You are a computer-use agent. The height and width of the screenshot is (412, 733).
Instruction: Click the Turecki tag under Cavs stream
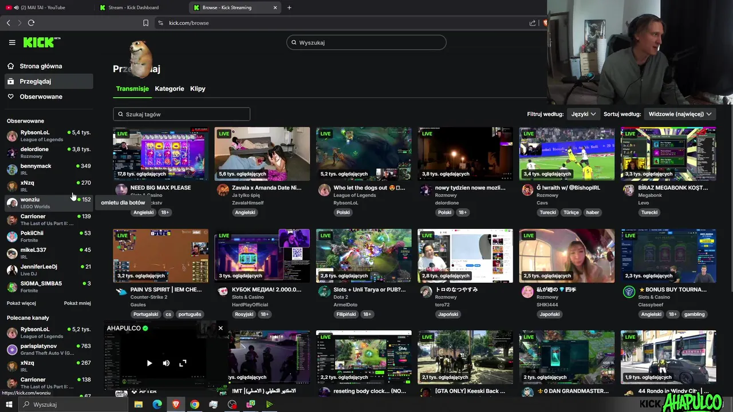pyautogui.click(x=547, y=212)
